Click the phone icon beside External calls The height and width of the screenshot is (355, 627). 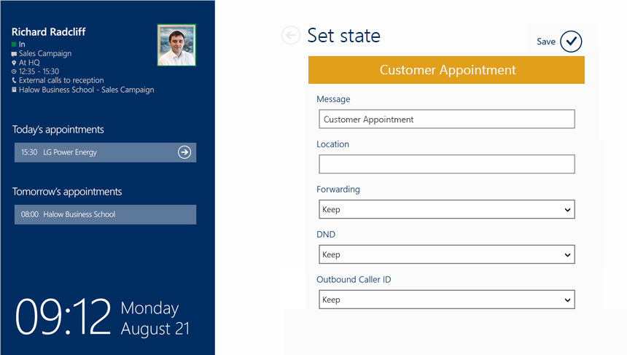[x=14, y=80]
